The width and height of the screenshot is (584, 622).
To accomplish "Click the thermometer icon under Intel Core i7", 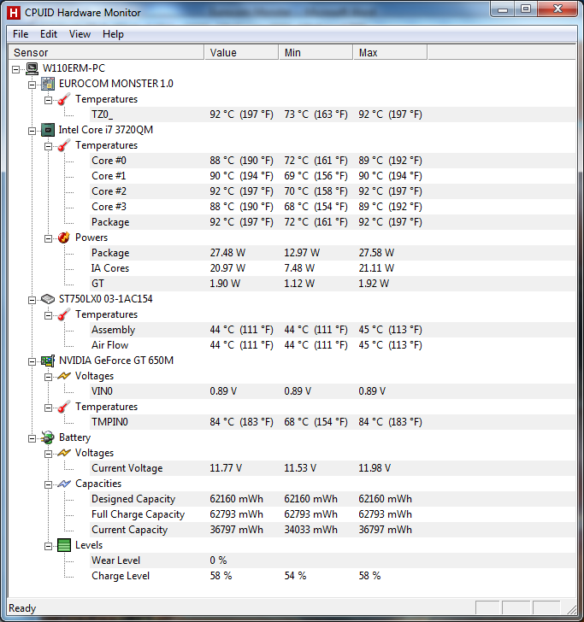I will 64,145.
